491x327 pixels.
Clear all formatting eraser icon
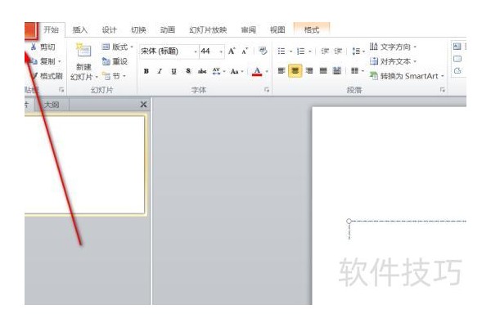[263, 51]
